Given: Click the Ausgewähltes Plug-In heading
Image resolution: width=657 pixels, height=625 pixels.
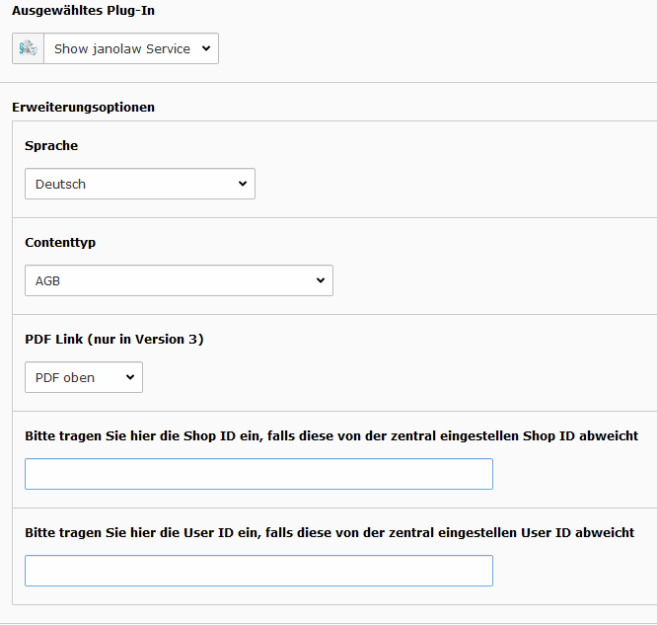Looking at the screenshot, I should pyautogui.click(x=83, y=11).
